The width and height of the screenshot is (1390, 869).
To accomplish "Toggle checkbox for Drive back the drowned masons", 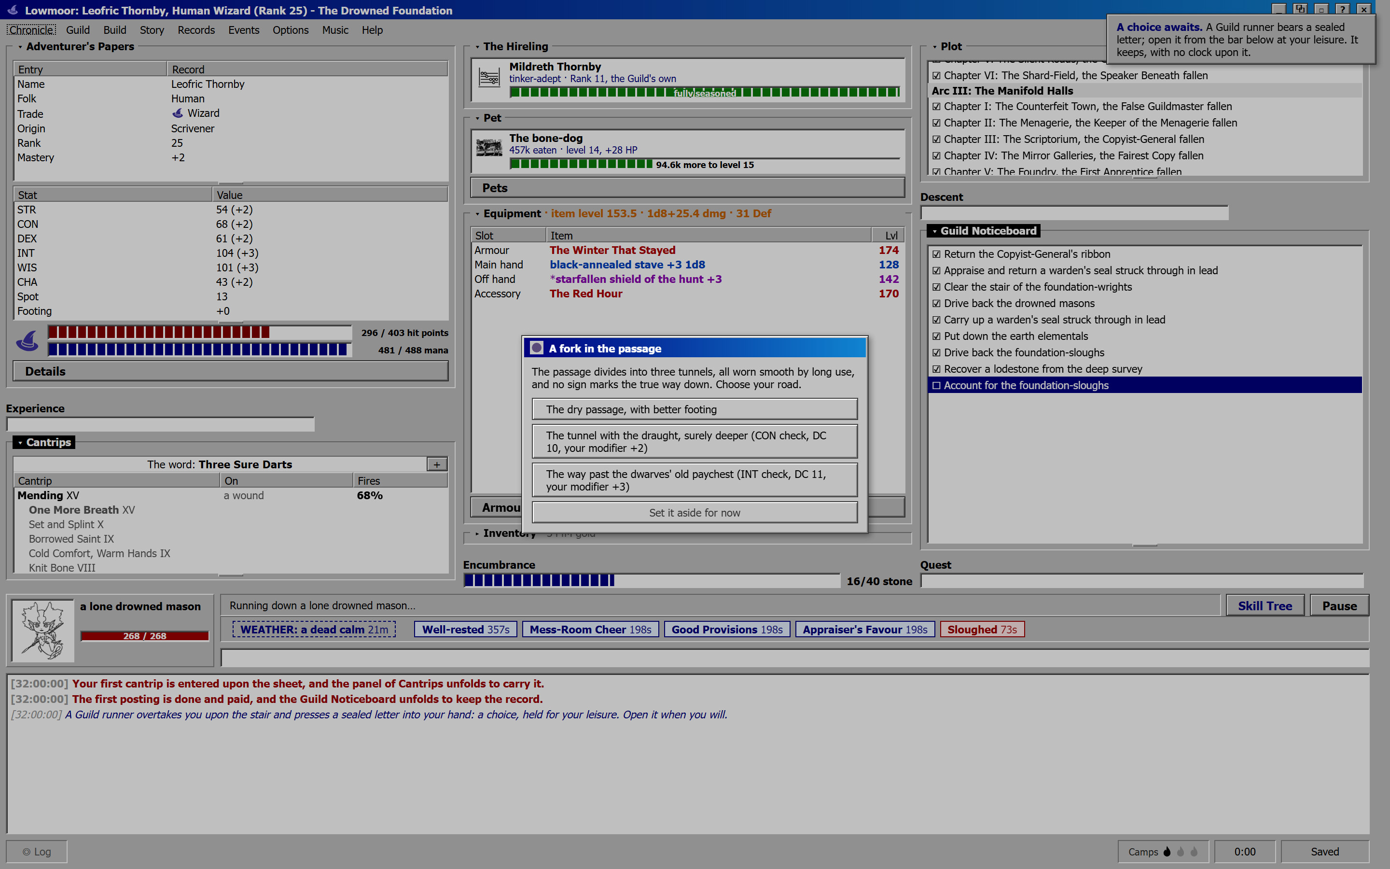I will tap(936, 303).
